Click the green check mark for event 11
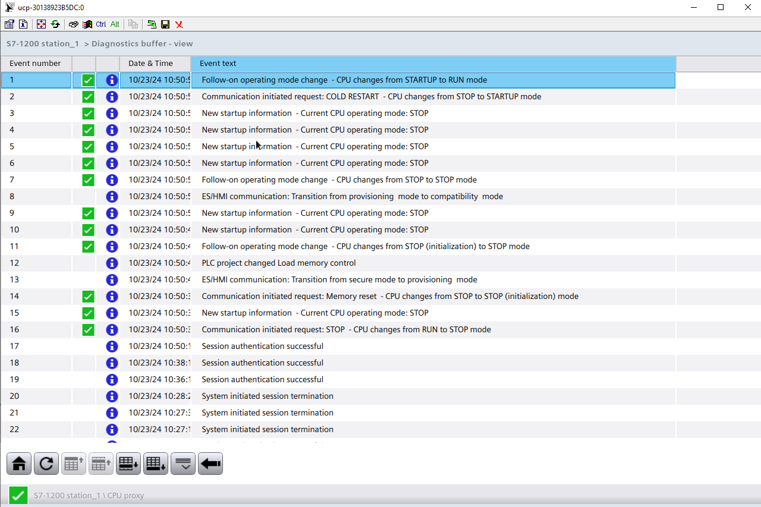Screen dimensions: 761x507 coord(88,247)
